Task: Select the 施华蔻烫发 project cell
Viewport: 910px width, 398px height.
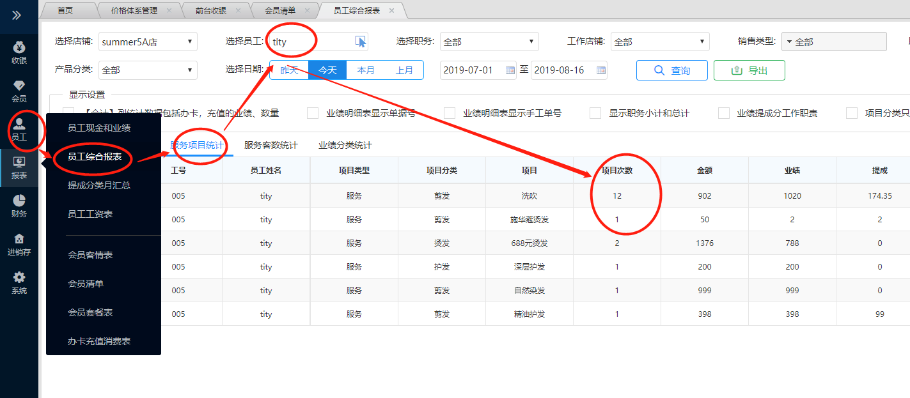Action: (x=530, y=220)
